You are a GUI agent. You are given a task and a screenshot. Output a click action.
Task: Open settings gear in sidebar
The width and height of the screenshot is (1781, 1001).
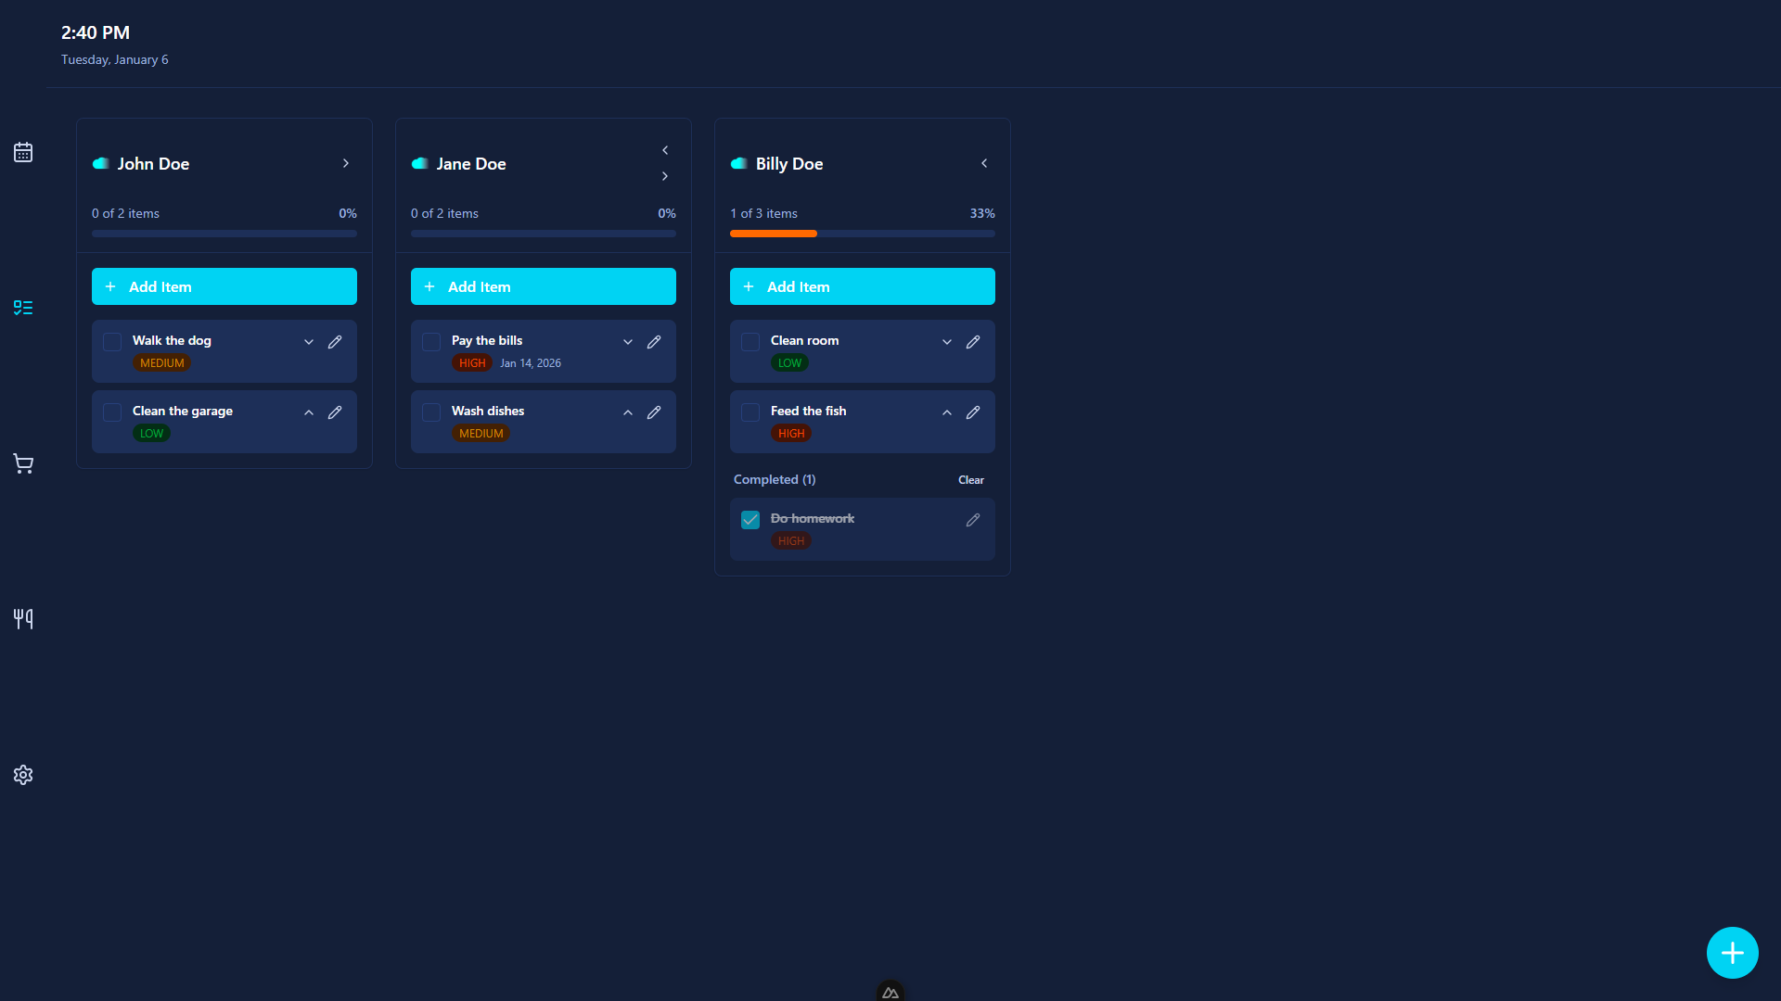click(23, 775)
